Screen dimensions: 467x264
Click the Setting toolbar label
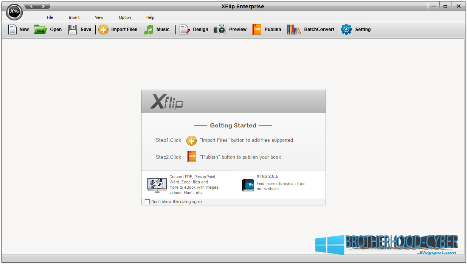pyautogui.click(x=363, y=30)
